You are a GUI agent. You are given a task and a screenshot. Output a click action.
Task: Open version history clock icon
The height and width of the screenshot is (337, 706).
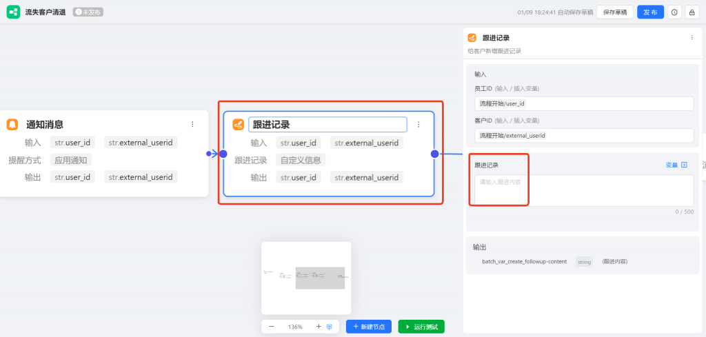(674, 12)
